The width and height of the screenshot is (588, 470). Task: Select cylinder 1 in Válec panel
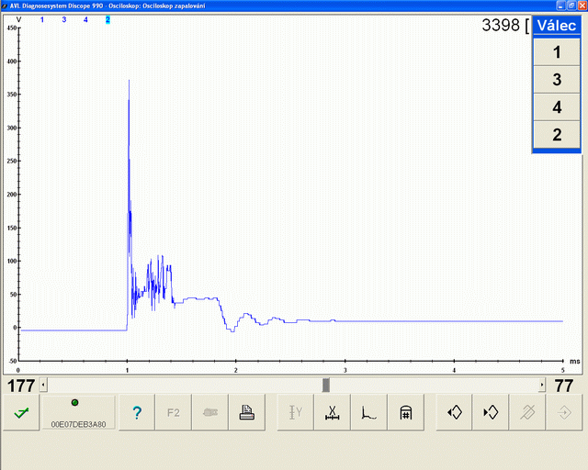click(557, 52)
